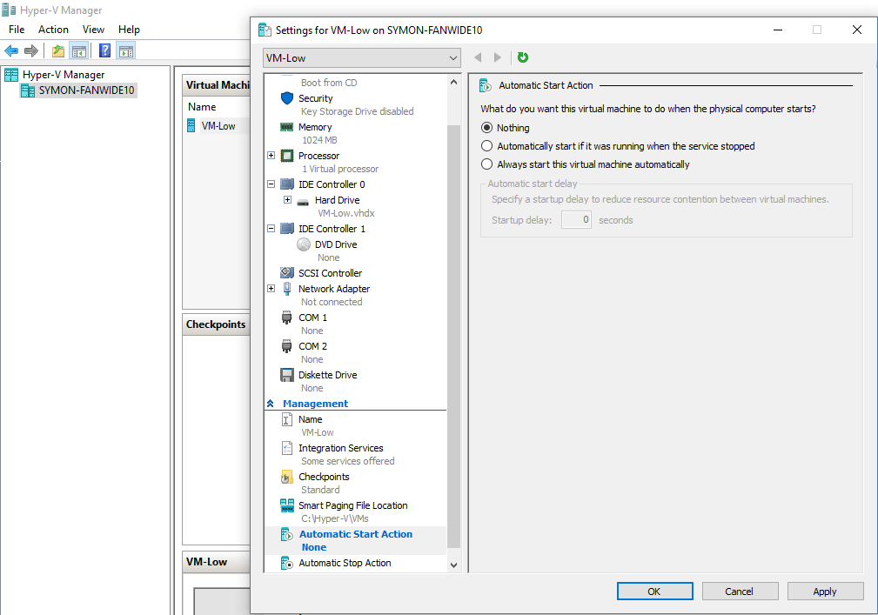The width and height of the screenshot is (878, 615).
Task: Click the Name setting icon under Management
Action: (286, 419)
